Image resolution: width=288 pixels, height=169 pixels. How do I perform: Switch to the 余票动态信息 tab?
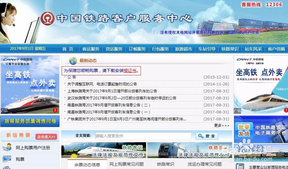pyautogui.click(x=87, y=164)
